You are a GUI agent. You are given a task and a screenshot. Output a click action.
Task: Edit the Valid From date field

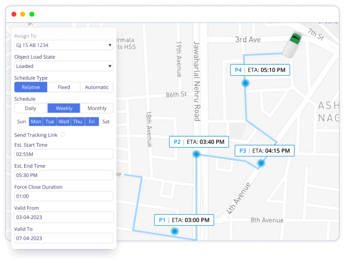(x=63, y=217)
